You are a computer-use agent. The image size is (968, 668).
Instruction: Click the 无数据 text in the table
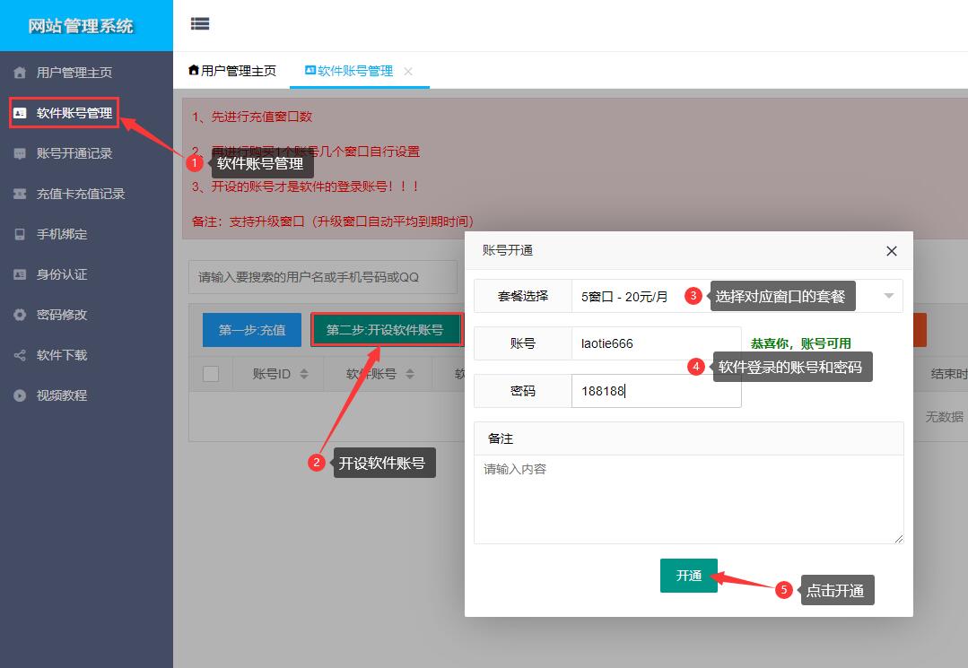(945, 417)
